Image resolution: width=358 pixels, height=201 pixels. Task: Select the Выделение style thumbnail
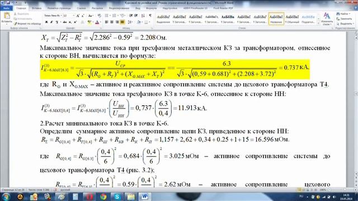[163, 18]
